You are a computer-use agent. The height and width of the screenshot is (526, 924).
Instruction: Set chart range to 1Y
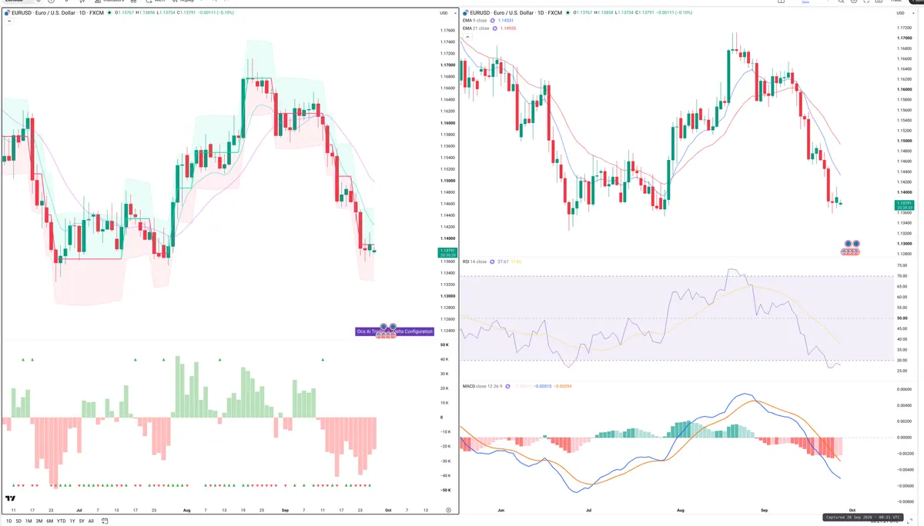(72, 521)
